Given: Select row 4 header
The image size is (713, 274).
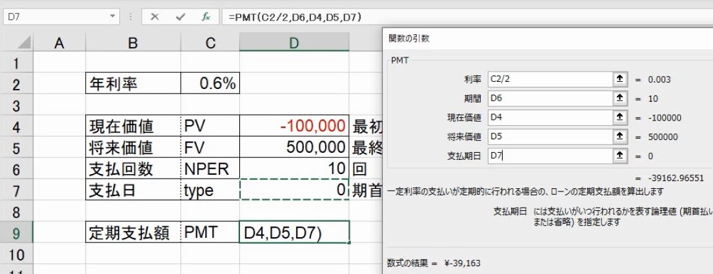Looking at the screenshot, I should click(17, 126).
